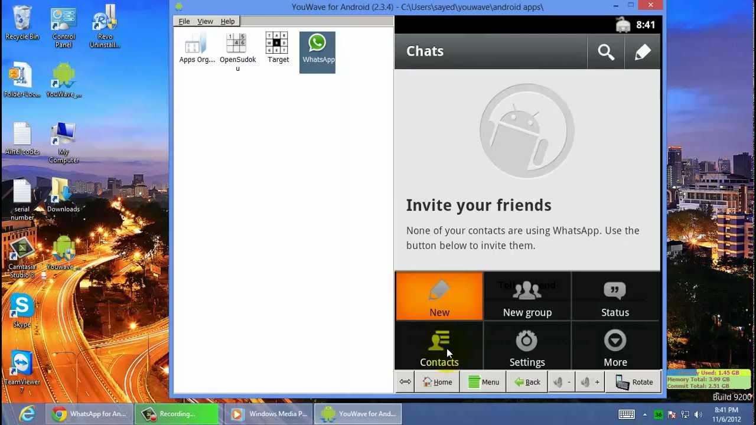
Task: Select the My Computer desktop icon
Action: [x=63, y=142]
